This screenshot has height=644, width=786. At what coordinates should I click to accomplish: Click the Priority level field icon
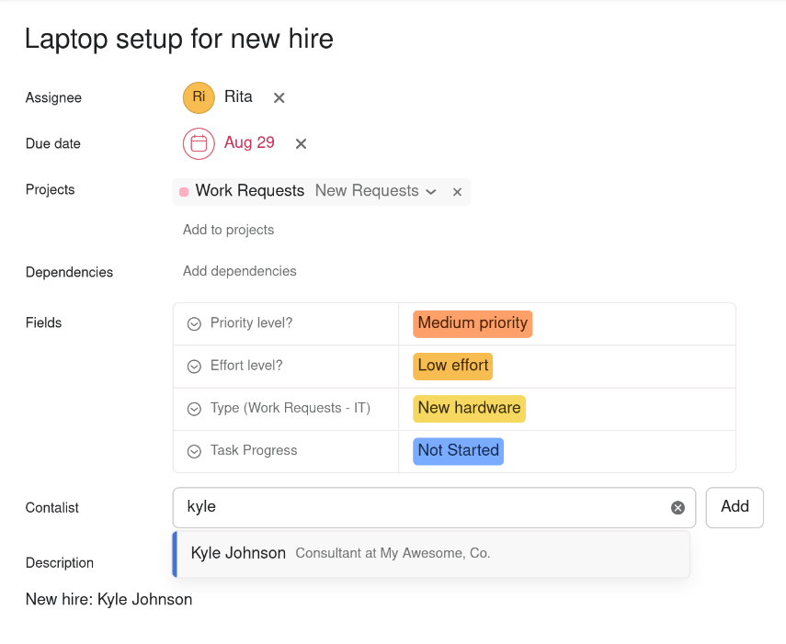tap(194, 323)
